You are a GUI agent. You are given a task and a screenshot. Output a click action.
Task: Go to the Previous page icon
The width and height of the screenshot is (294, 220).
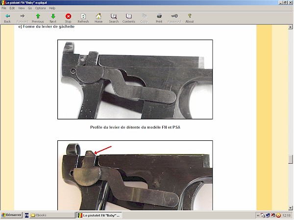[x=38, y=18]
